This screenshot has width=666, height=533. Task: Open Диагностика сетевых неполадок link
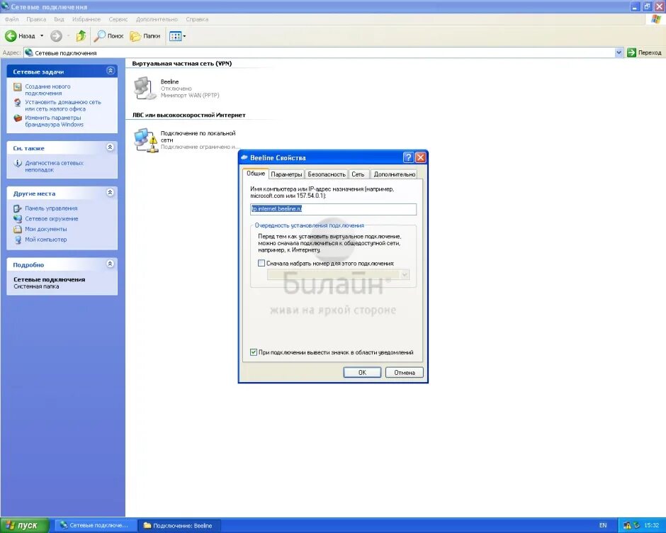tap(54, 166)
